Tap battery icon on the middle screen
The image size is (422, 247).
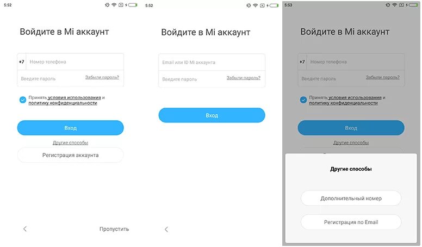(x=274, y=5)
